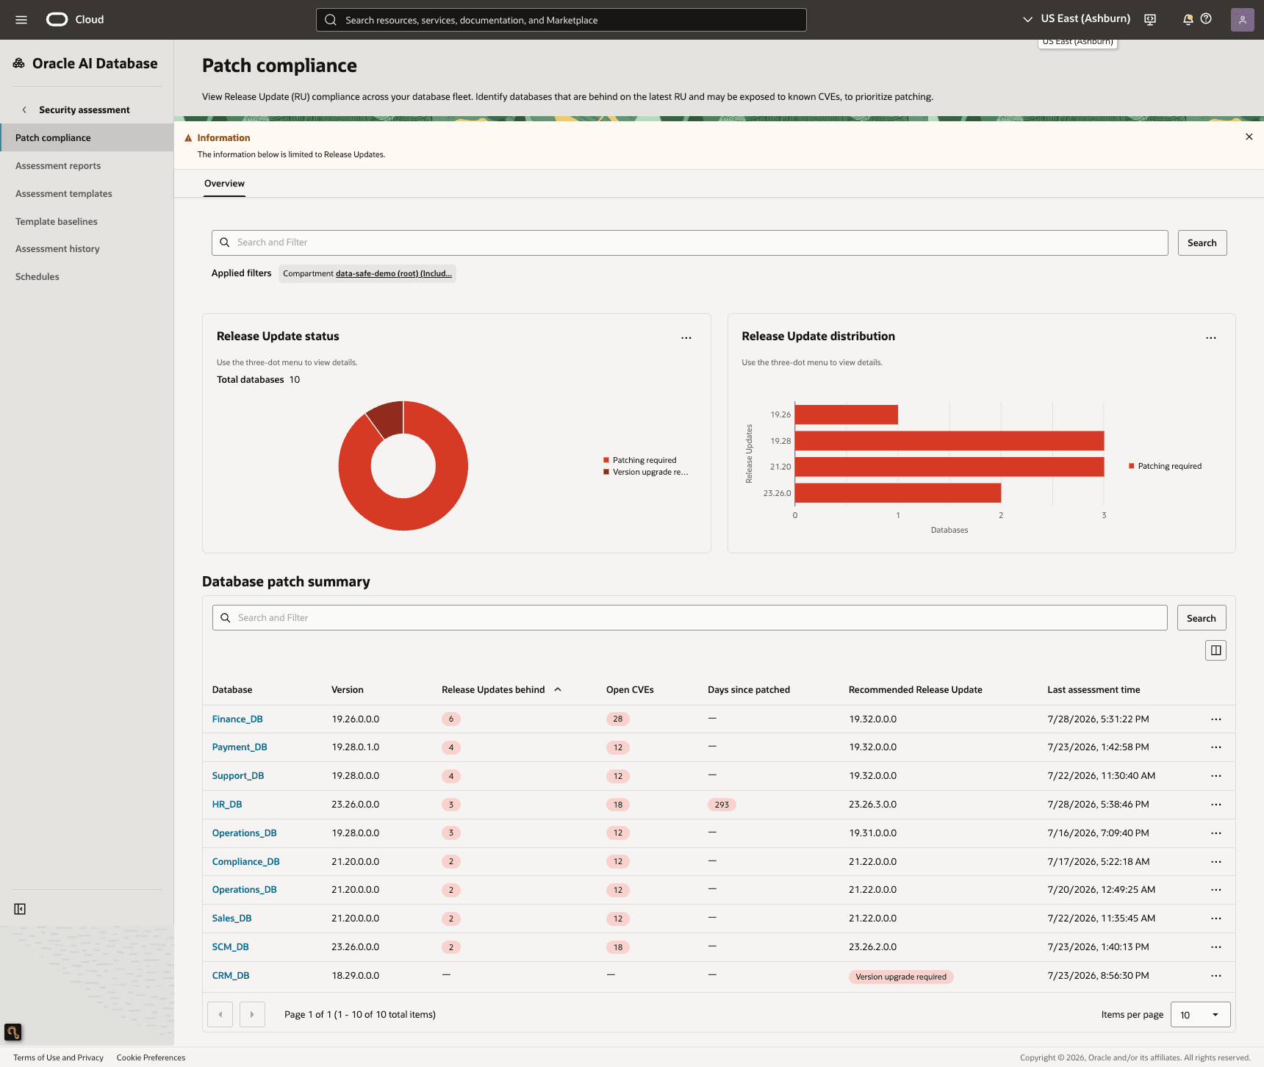Open the Cloud Shell developer tools icon
This screenshot has height=1067, width=1264.
click(x=1150, y=20)
